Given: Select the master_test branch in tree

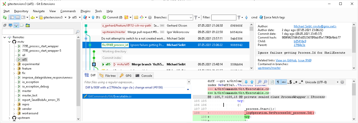Looking at the screenshot, I should tap(30, 95).
